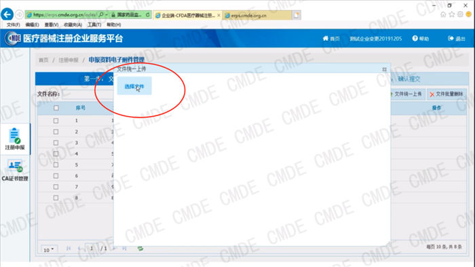Close the 文件统一上传 dialog
The height and width of the screenshot is (267, 475).
(x=384, y=69)
